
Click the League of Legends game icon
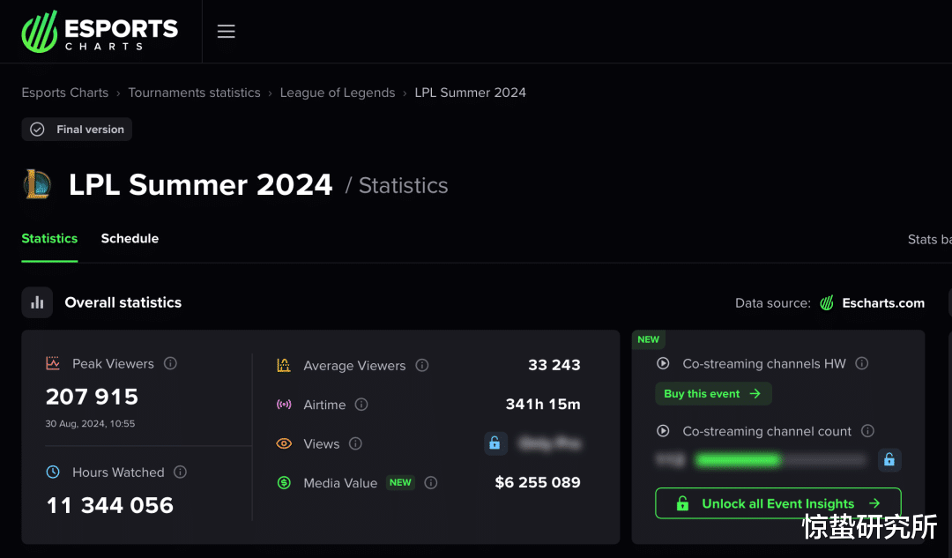(38, 185)
